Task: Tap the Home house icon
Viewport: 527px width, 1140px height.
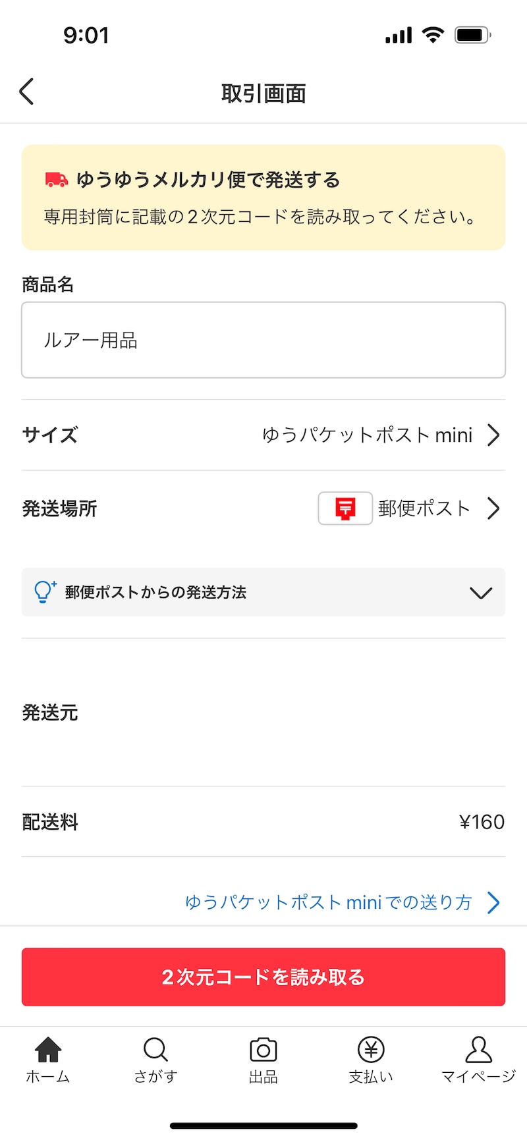Action: click(48, 1049)
